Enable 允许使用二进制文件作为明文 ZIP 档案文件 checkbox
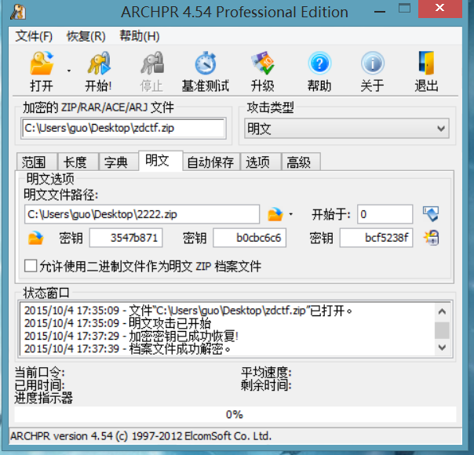Screen dimensions: 474x455 pyautogui.click(x=31, y=266)
